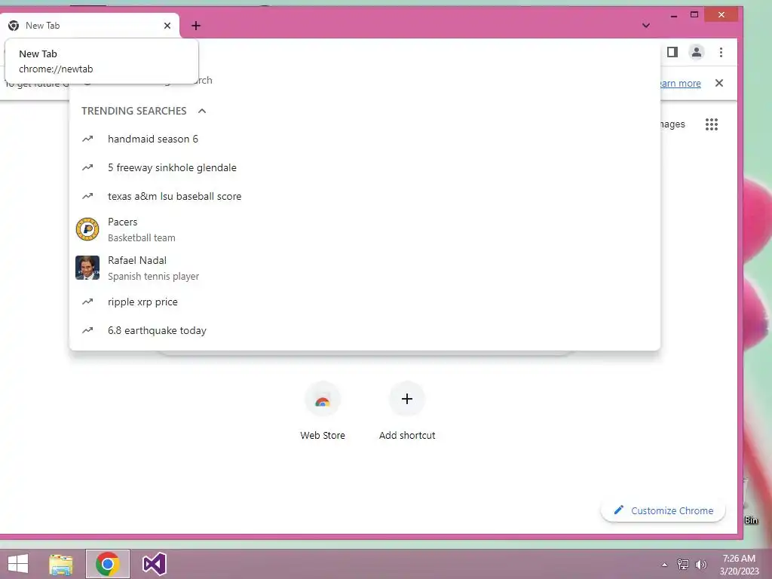Dismiss the info bar with X

pyautogui.click(x=719, y=83)
